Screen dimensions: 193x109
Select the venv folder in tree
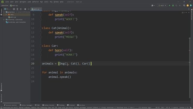[11, 15]
